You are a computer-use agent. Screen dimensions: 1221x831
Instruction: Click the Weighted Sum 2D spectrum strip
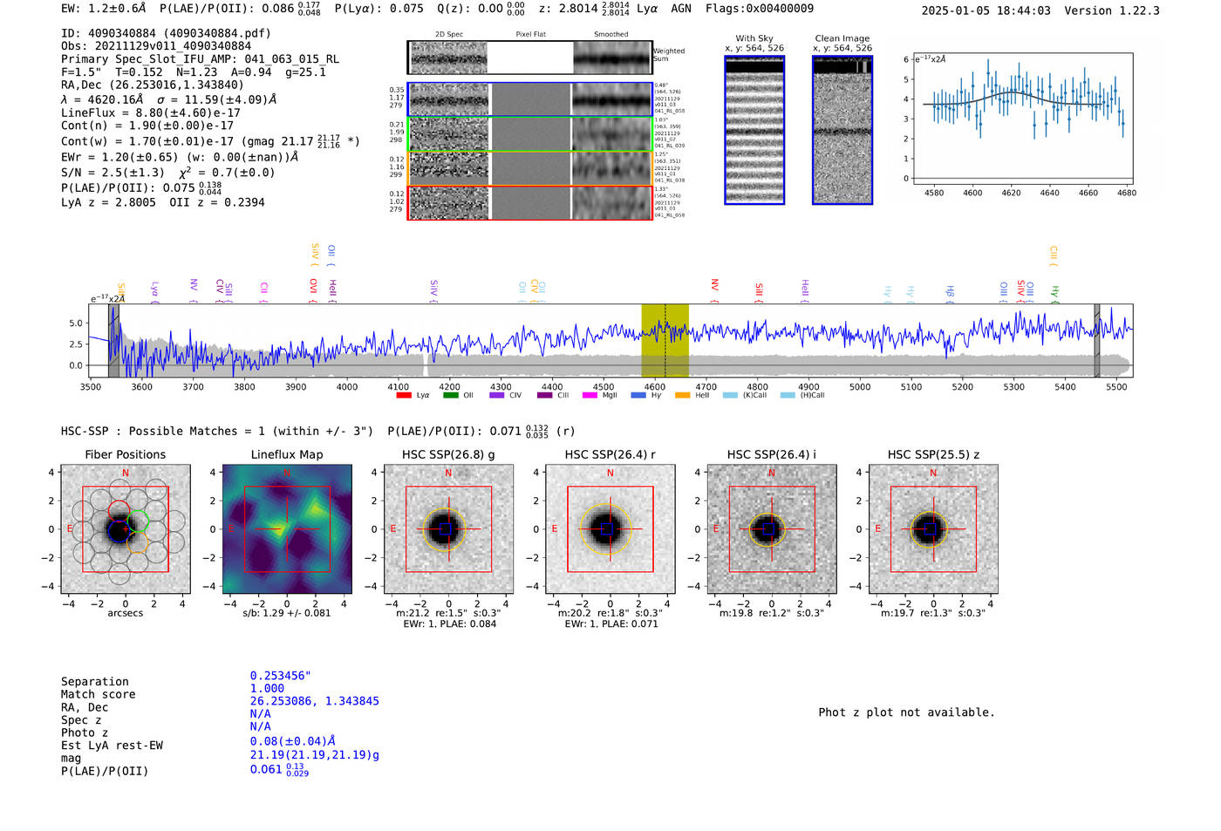click(530, 58)
